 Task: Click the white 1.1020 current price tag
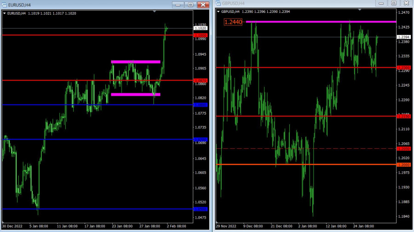tap(201, 28)
